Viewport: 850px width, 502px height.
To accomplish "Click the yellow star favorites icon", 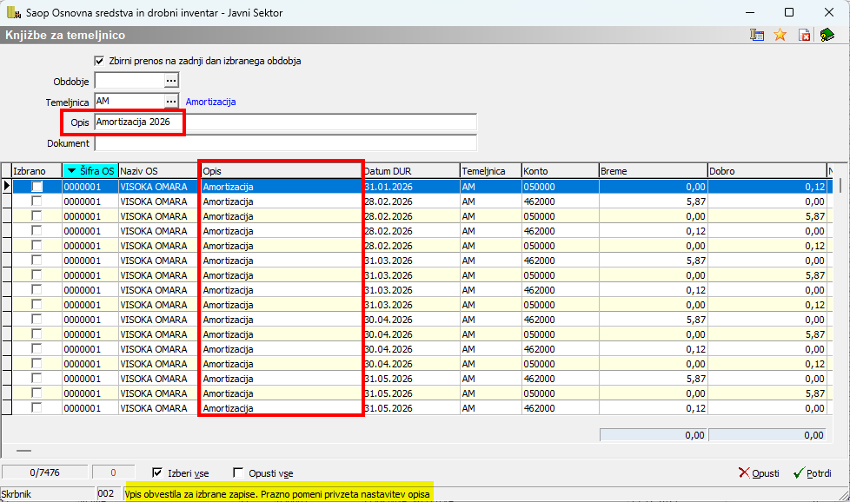I will point(780,36).
